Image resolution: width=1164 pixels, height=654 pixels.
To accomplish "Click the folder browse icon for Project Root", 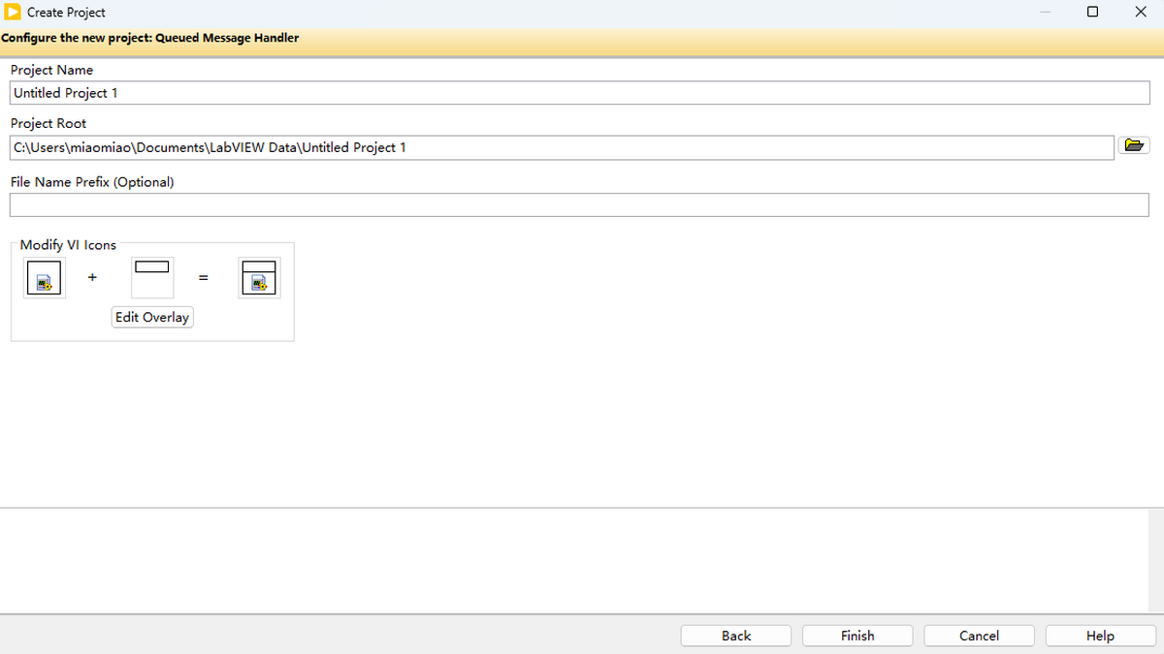I will [1134, 145].
